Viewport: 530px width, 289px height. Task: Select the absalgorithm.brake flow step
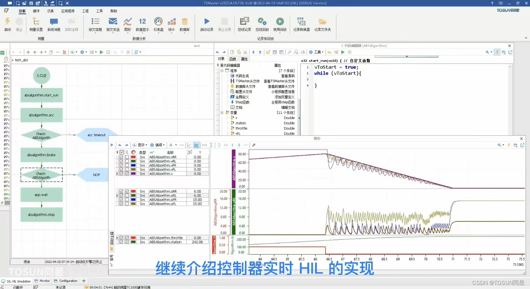[x=41, y=155]
